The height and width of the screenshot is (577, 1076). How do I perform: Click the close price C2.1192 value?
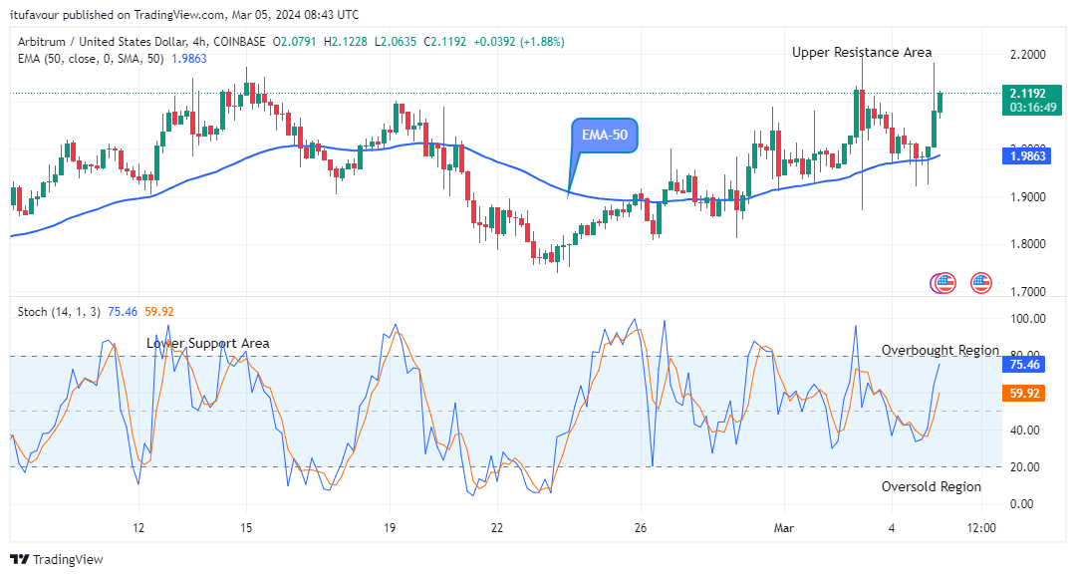[445, 42]
